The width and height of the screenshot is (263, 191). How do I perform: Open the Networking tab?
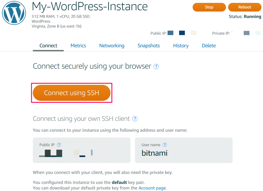tap(112, 46)
